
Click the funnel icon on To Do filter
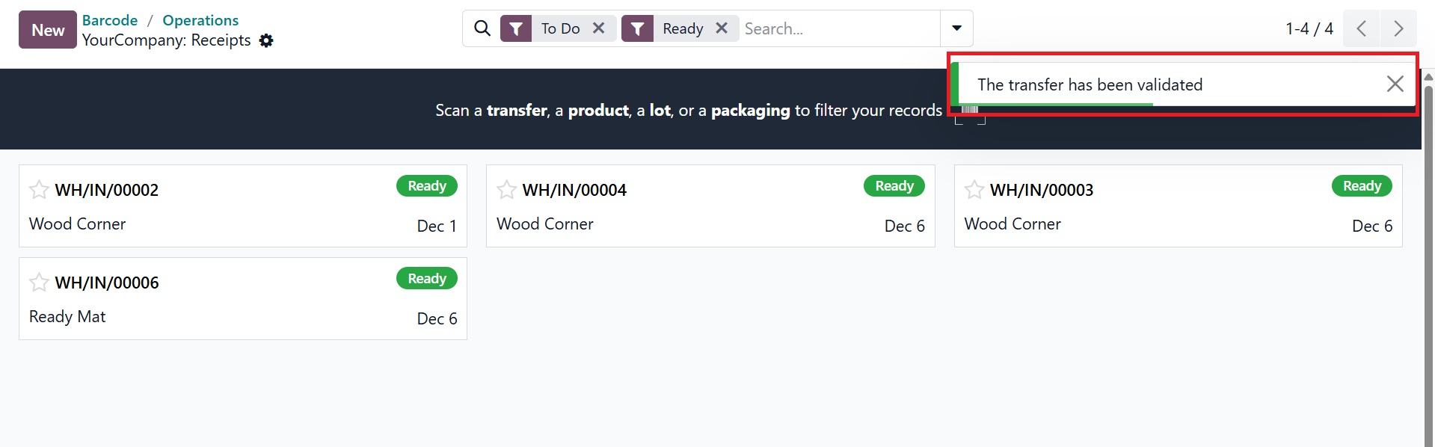tap(516, 28)
